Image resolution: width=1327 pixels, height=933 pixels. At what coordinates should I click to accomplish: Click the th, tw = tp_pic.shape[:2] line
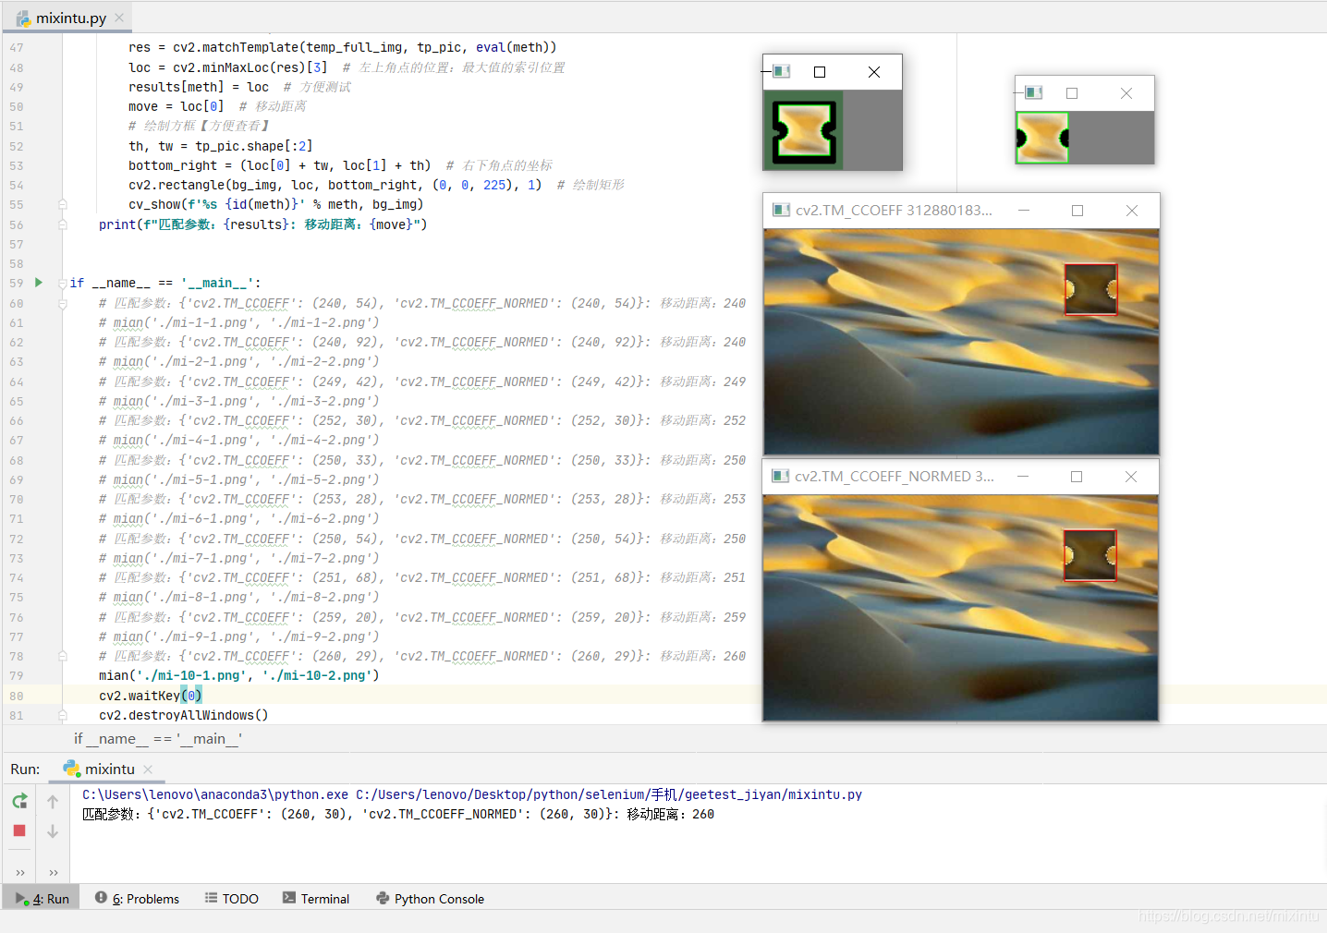[221, 146]
